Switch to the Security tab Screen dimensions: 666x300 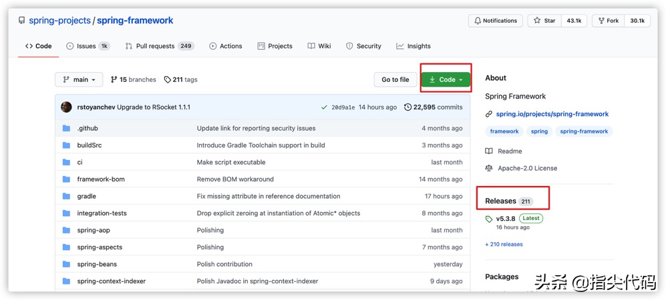point(363,46)
